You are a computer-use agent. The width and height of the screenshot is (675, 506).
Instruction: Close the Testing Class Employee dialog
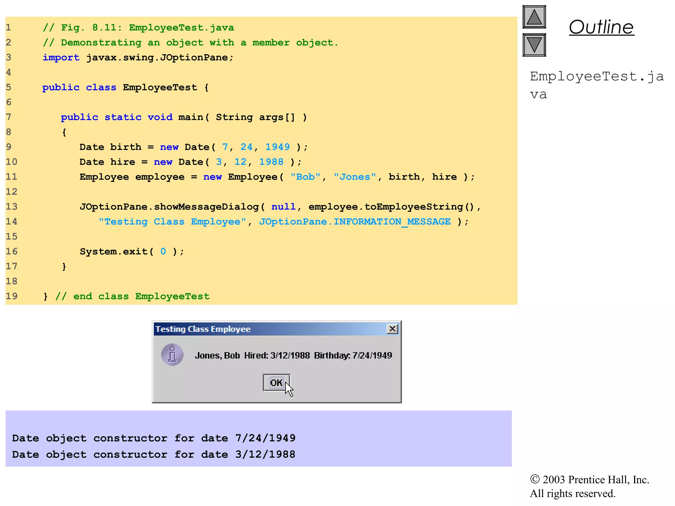(x=392, y=329)
